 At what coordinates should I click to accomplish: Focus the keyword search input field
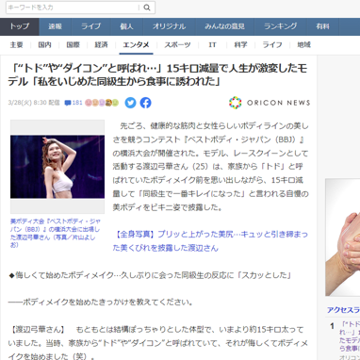tap(73, 8)
